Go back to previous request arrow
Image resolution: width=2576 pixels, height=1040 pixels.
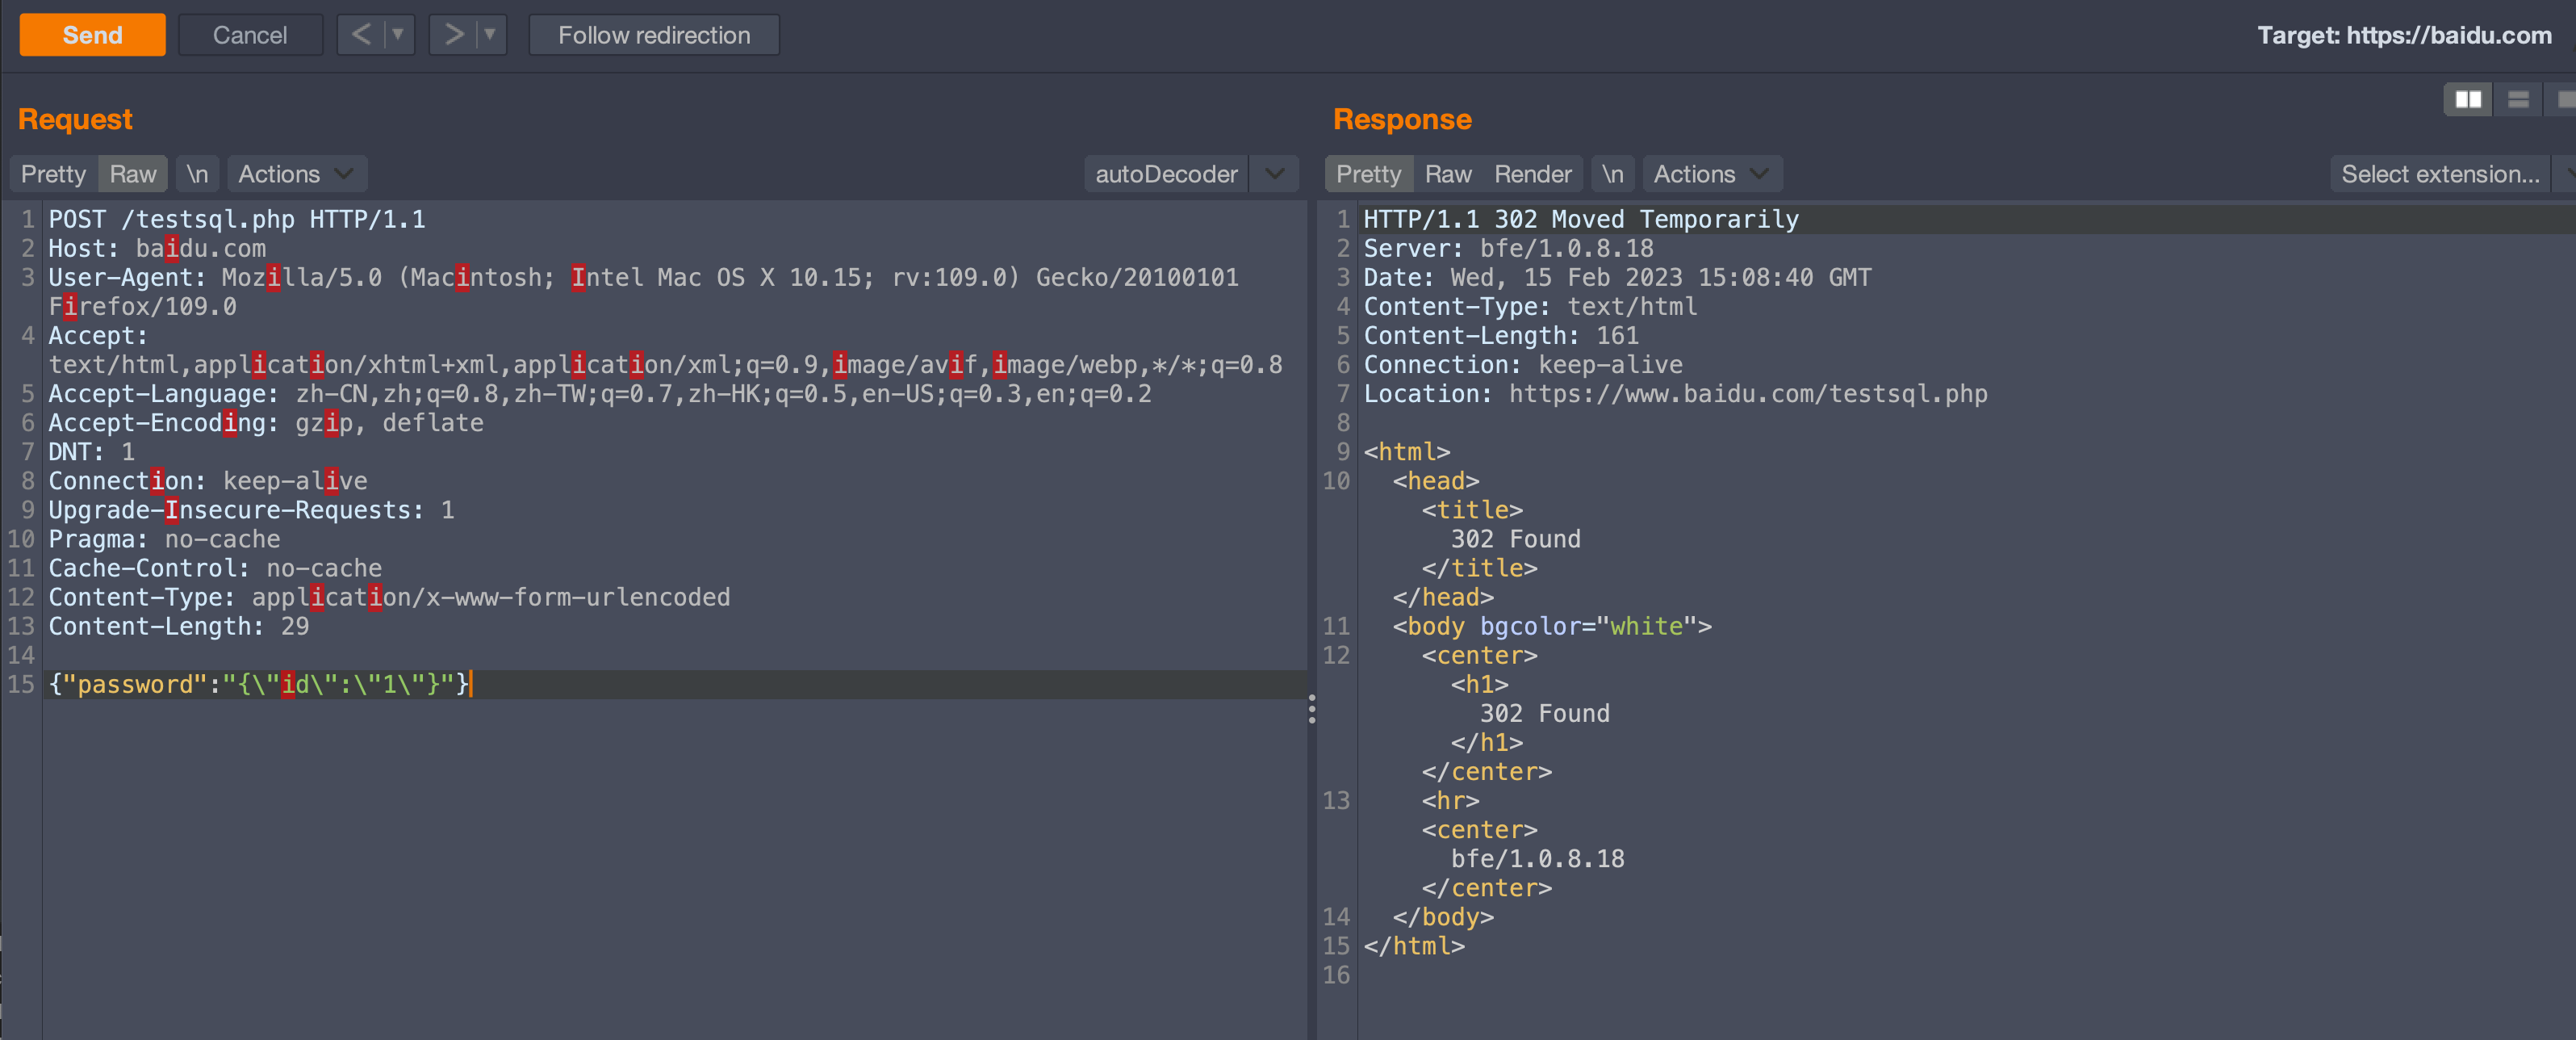[361, 35]
